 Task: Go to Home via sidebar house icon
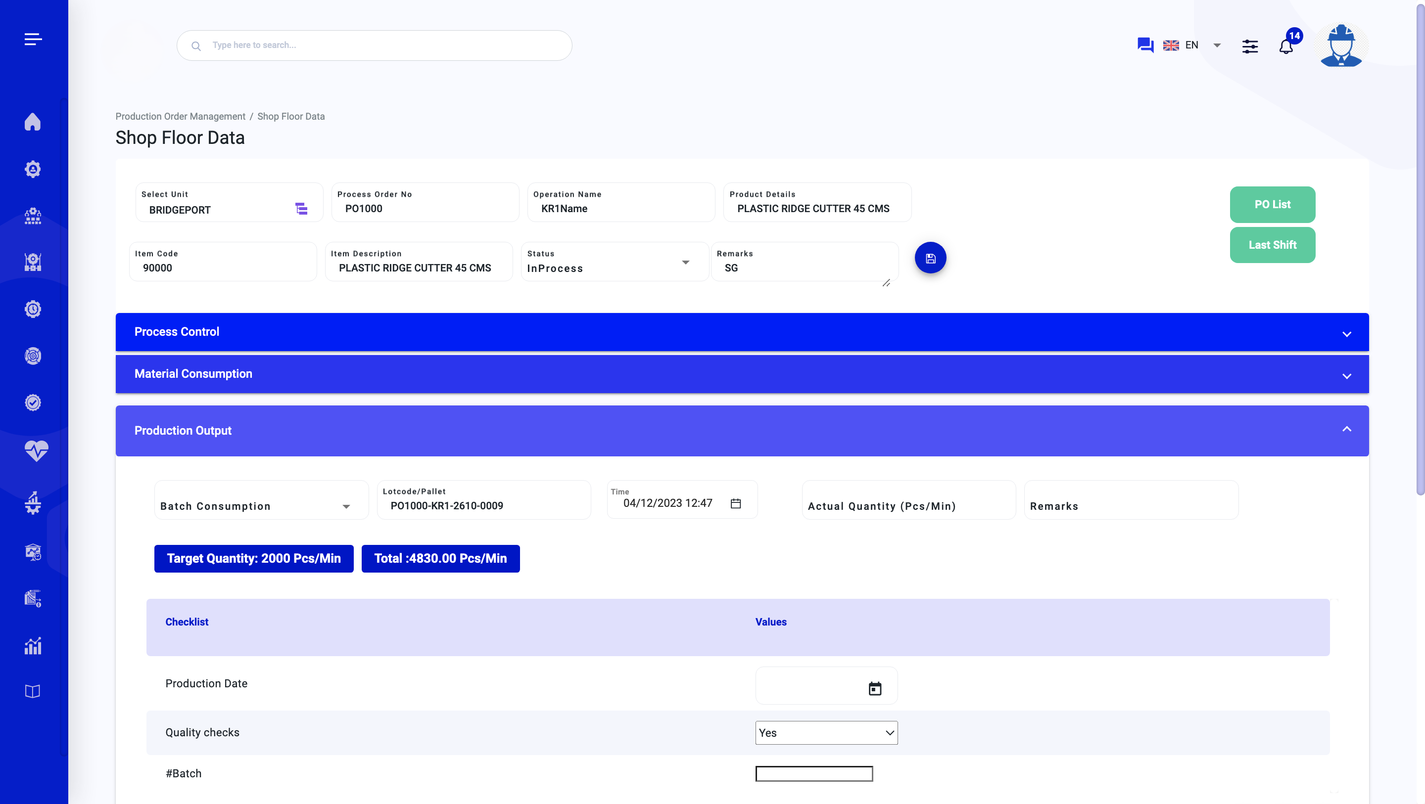coord(33,122)
